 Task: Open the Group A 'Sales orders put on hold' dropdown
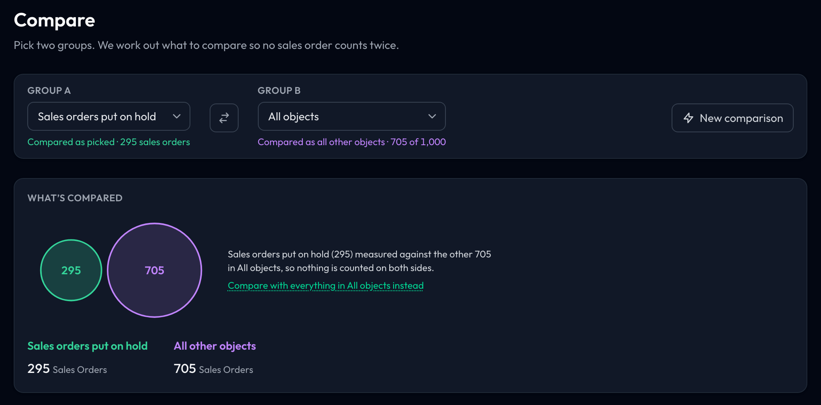[x=109, y=116]
